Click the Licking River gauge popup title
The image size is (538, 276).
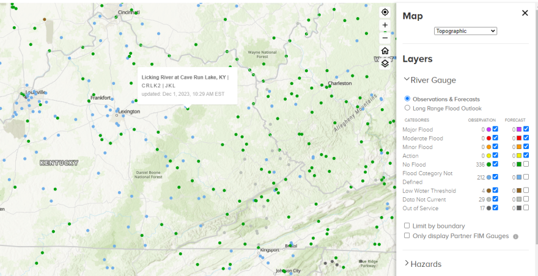(185, 78)
